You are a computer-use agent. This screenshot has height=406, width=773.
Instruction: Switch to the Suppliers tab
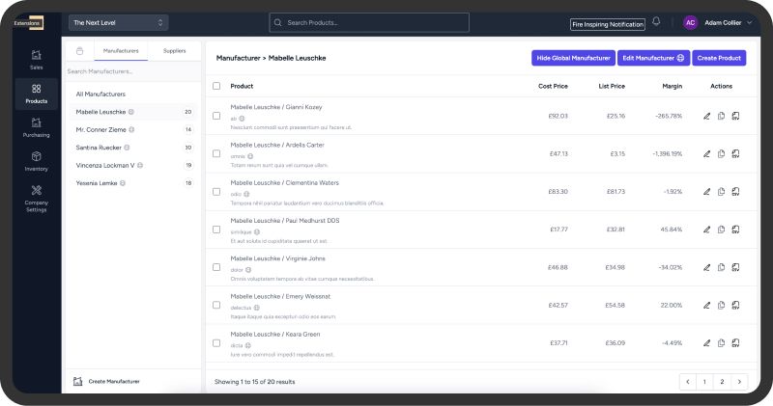pyautogui.click(x=175, y=50)
